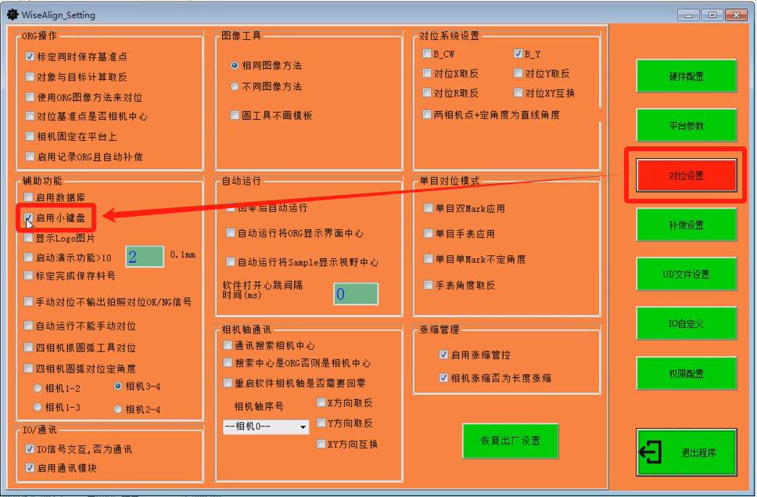Image resolution: width=757 pixels, height=497 pixels.
Task: Uncheck 启用涨缩管控 checkbox
Action: 443,355
